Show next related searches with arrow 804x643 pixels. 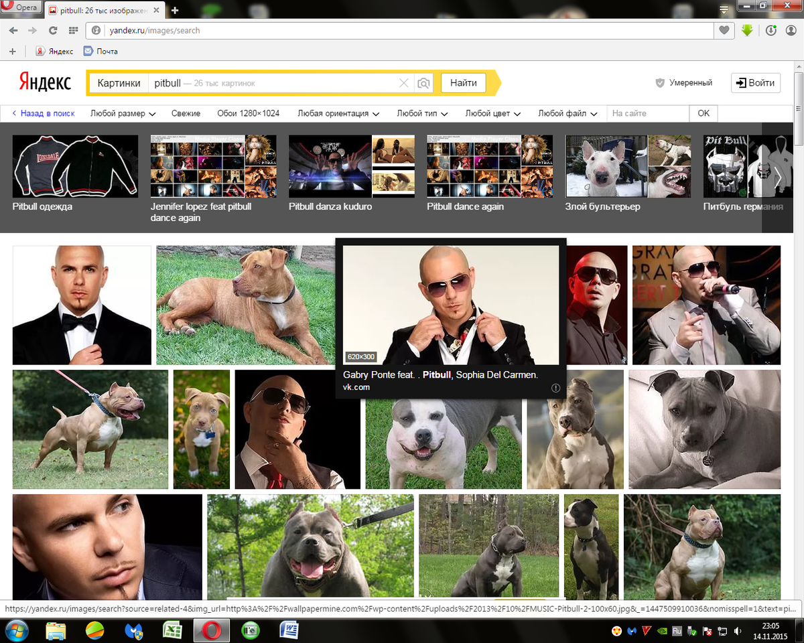(778, 178)
